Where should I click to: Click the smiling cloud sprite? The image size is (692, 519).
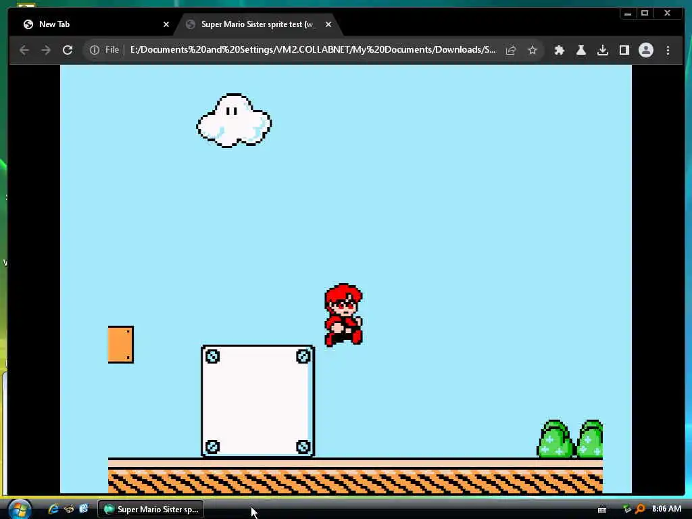(234, 120)
